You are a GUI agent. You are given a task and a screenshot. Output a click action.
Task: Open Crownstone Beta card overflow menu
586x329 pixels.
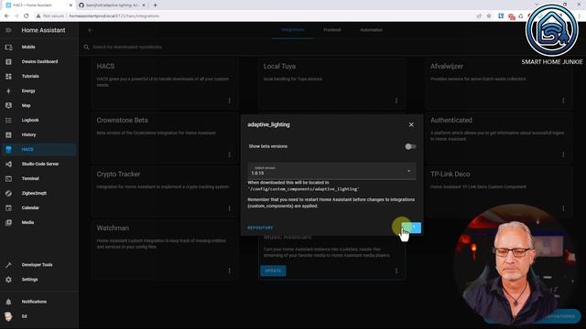click(x=230, y=154)
